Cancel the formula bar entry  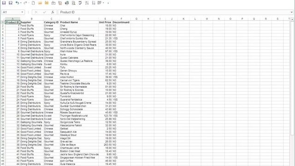pyautogui.click(x=36, y=12)
